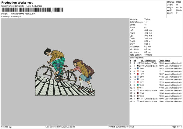Image resolution: width=183 pixels, height=129 pixels.
Task: Click the Stop Sequence heading
Action: 137,58
